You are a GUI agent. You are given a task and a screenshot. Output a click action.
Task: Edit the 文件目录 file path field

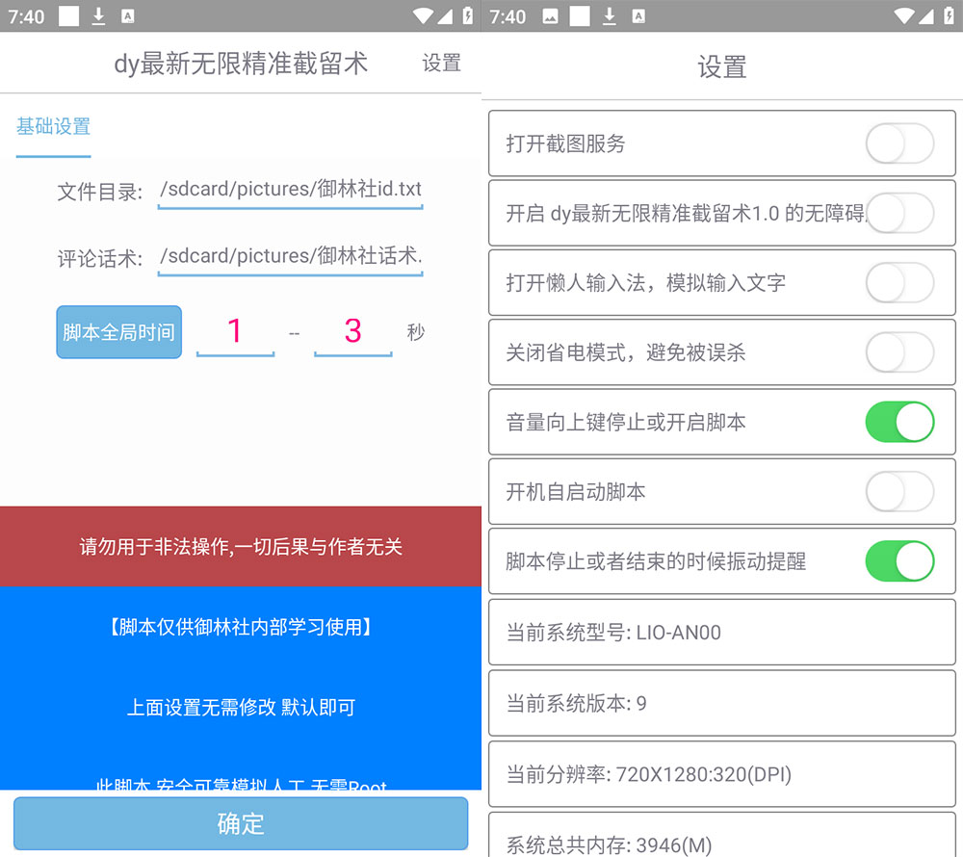coord(289,189)
